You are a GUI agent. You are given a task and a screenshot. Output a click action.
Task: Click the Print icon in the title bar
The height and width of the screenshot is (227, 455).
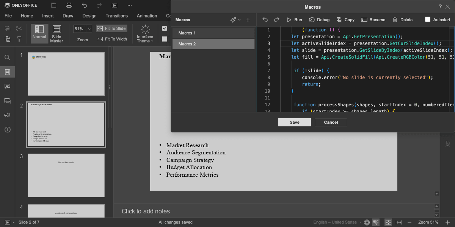pos(69,5)
